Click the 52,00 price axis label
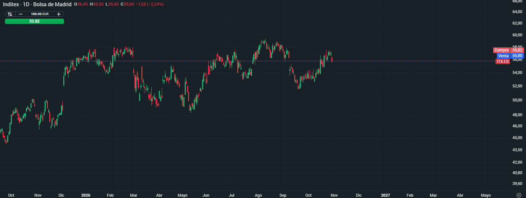526x198 pixels. click(x=517, y=86)
